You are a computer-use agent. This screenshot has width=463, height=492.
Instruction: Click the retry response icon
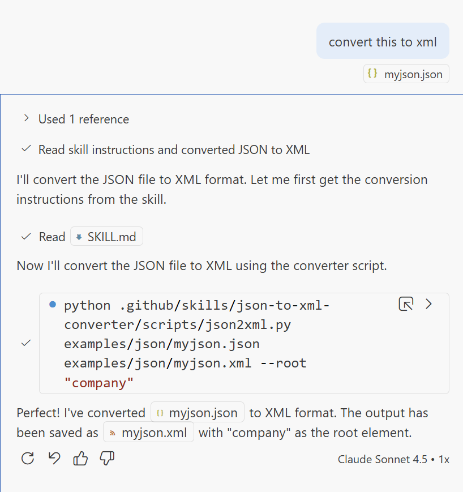27,459
